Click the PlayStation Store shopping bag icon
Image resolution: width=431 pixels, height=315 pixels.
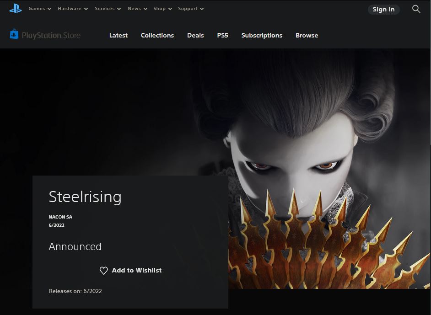pyautogui.click(x=13, y=35)
